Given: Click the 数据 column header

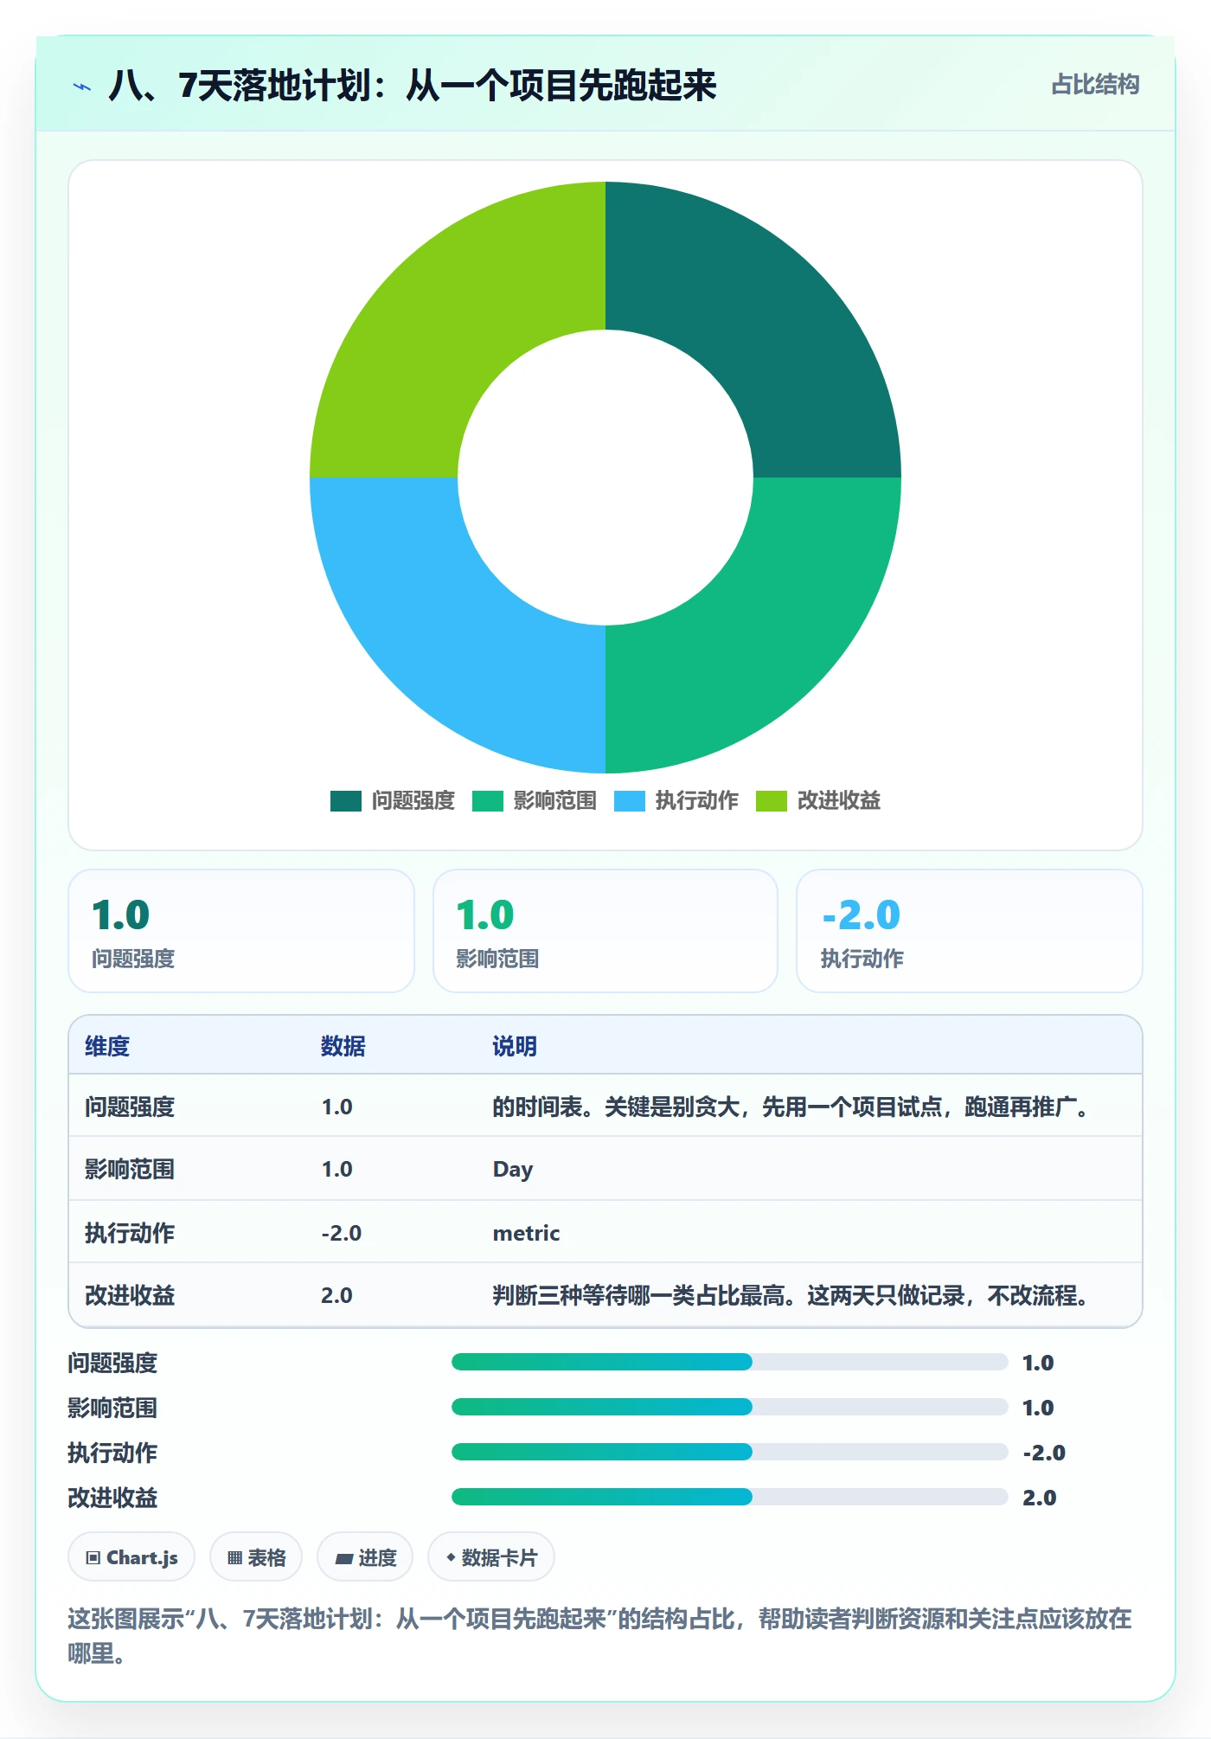Looking at the screenshot, I should (x=343, y=1046).
